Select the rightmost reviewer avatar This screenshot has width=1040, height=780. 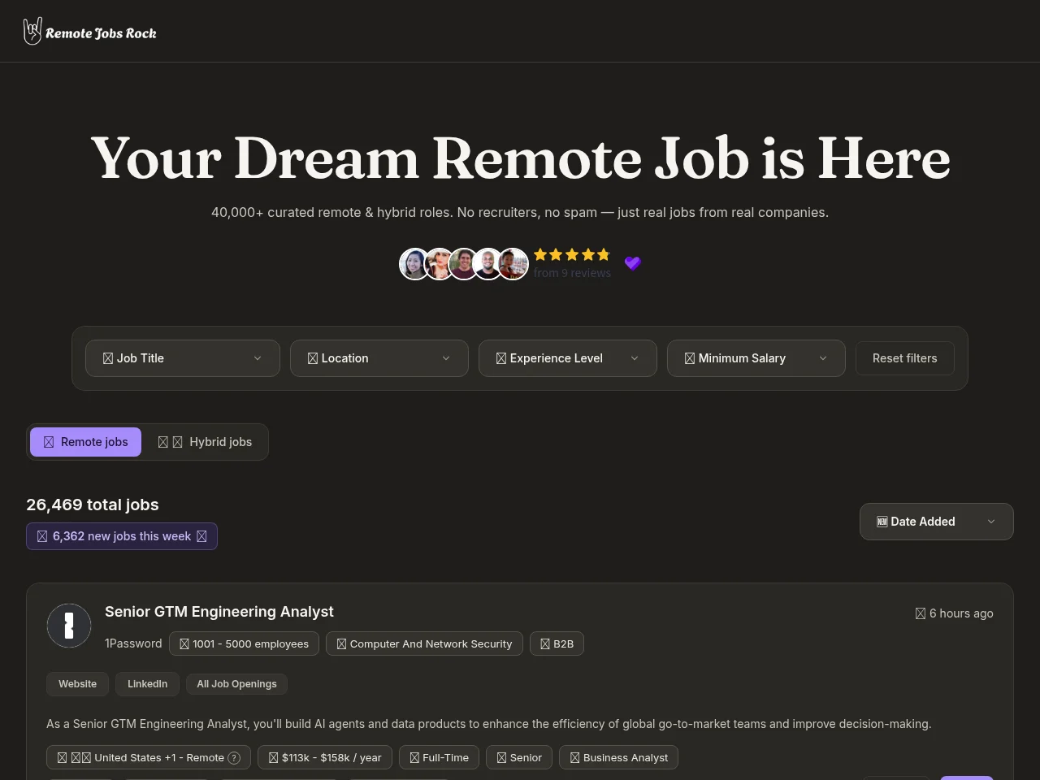[513, 264]
